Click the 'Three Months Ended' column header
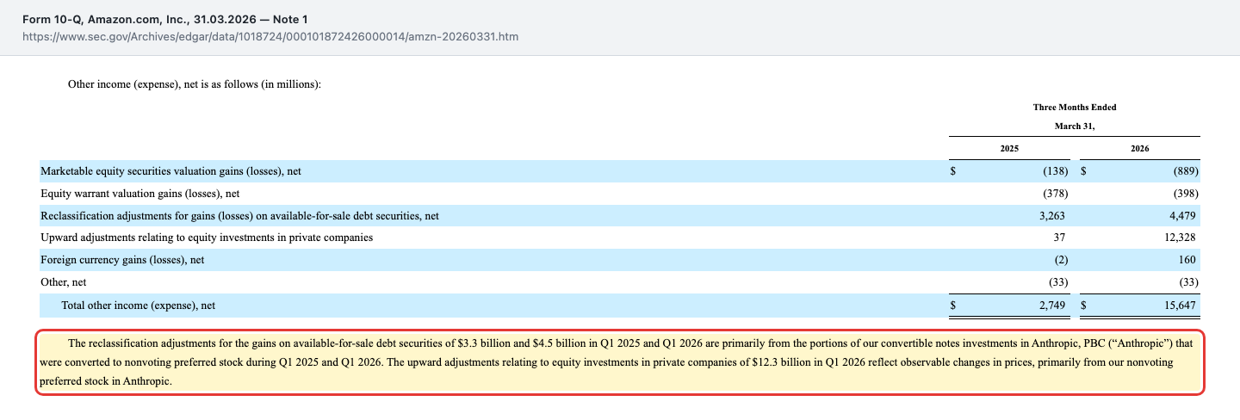 click(x=1075, y=108)
